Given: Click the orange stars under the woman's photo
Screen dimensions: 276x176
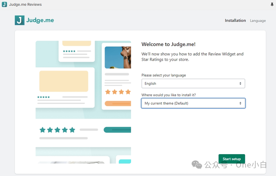Looking at the screenshot, I should [118, 92].
